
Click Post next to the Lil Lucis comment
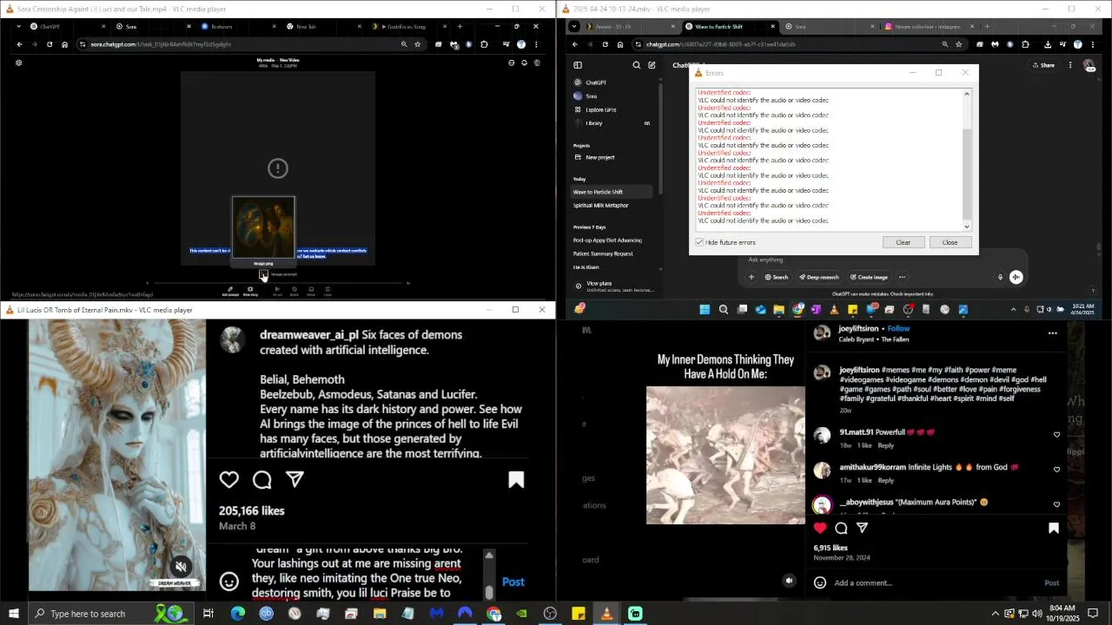pos(513,582)
